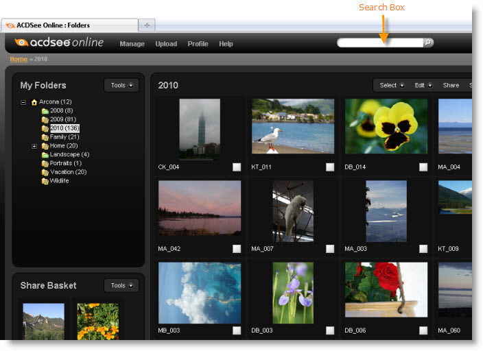Screen dimensions: 483x351
Task: Check the DB_006 checkbox
Action: [x=423, y=330]
